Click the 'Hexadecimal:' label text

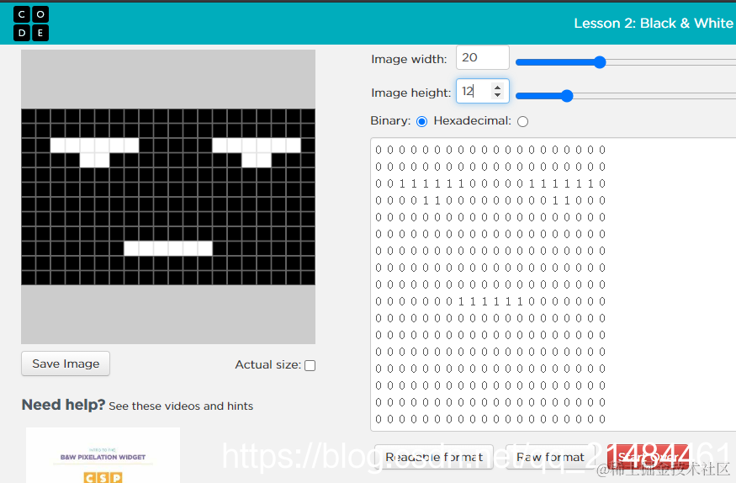click(472, 120)
